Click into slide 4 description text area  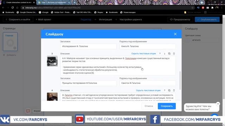[x=118, y=97]
